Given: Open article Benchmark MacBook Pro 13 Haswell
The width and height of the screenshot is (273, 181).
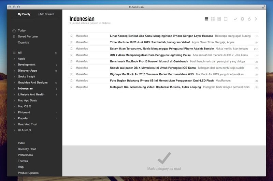Looking at the screenshot, I should point(149,62).
